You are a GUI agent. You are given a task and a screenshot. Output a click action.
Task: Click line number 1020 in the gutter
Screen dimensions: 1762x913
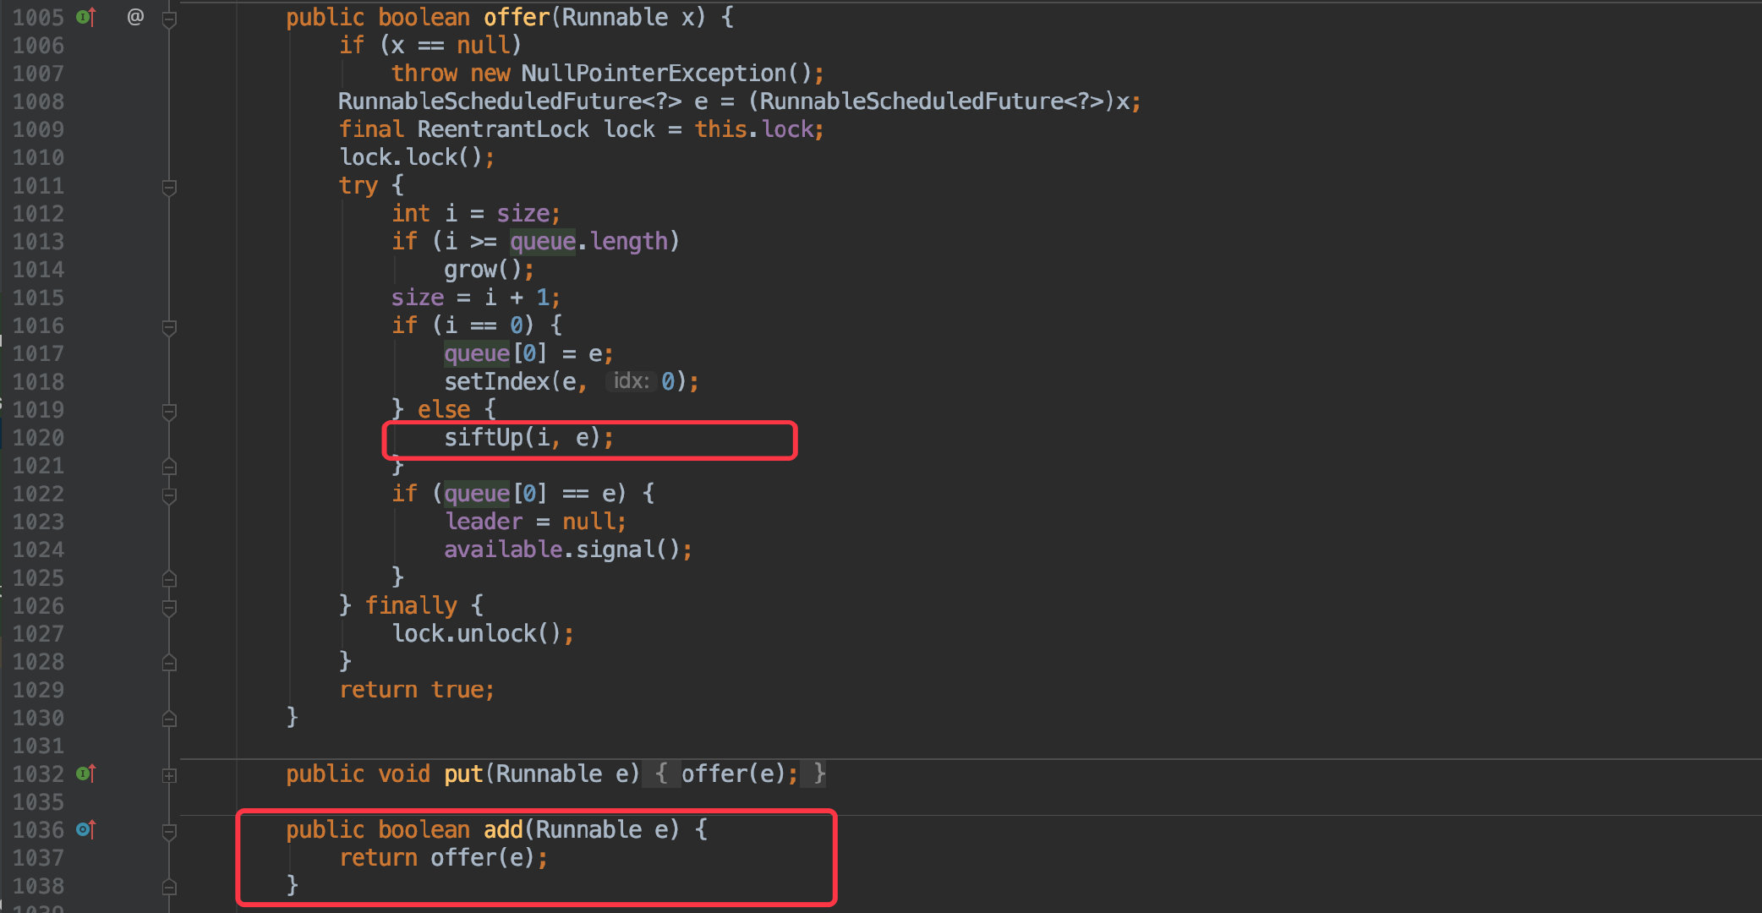38,437
